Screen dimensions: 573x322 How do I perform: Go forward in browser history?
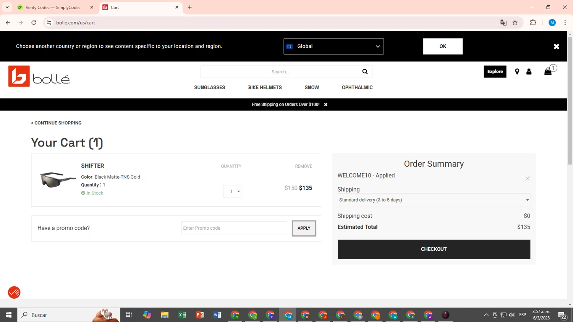(21, 23)
